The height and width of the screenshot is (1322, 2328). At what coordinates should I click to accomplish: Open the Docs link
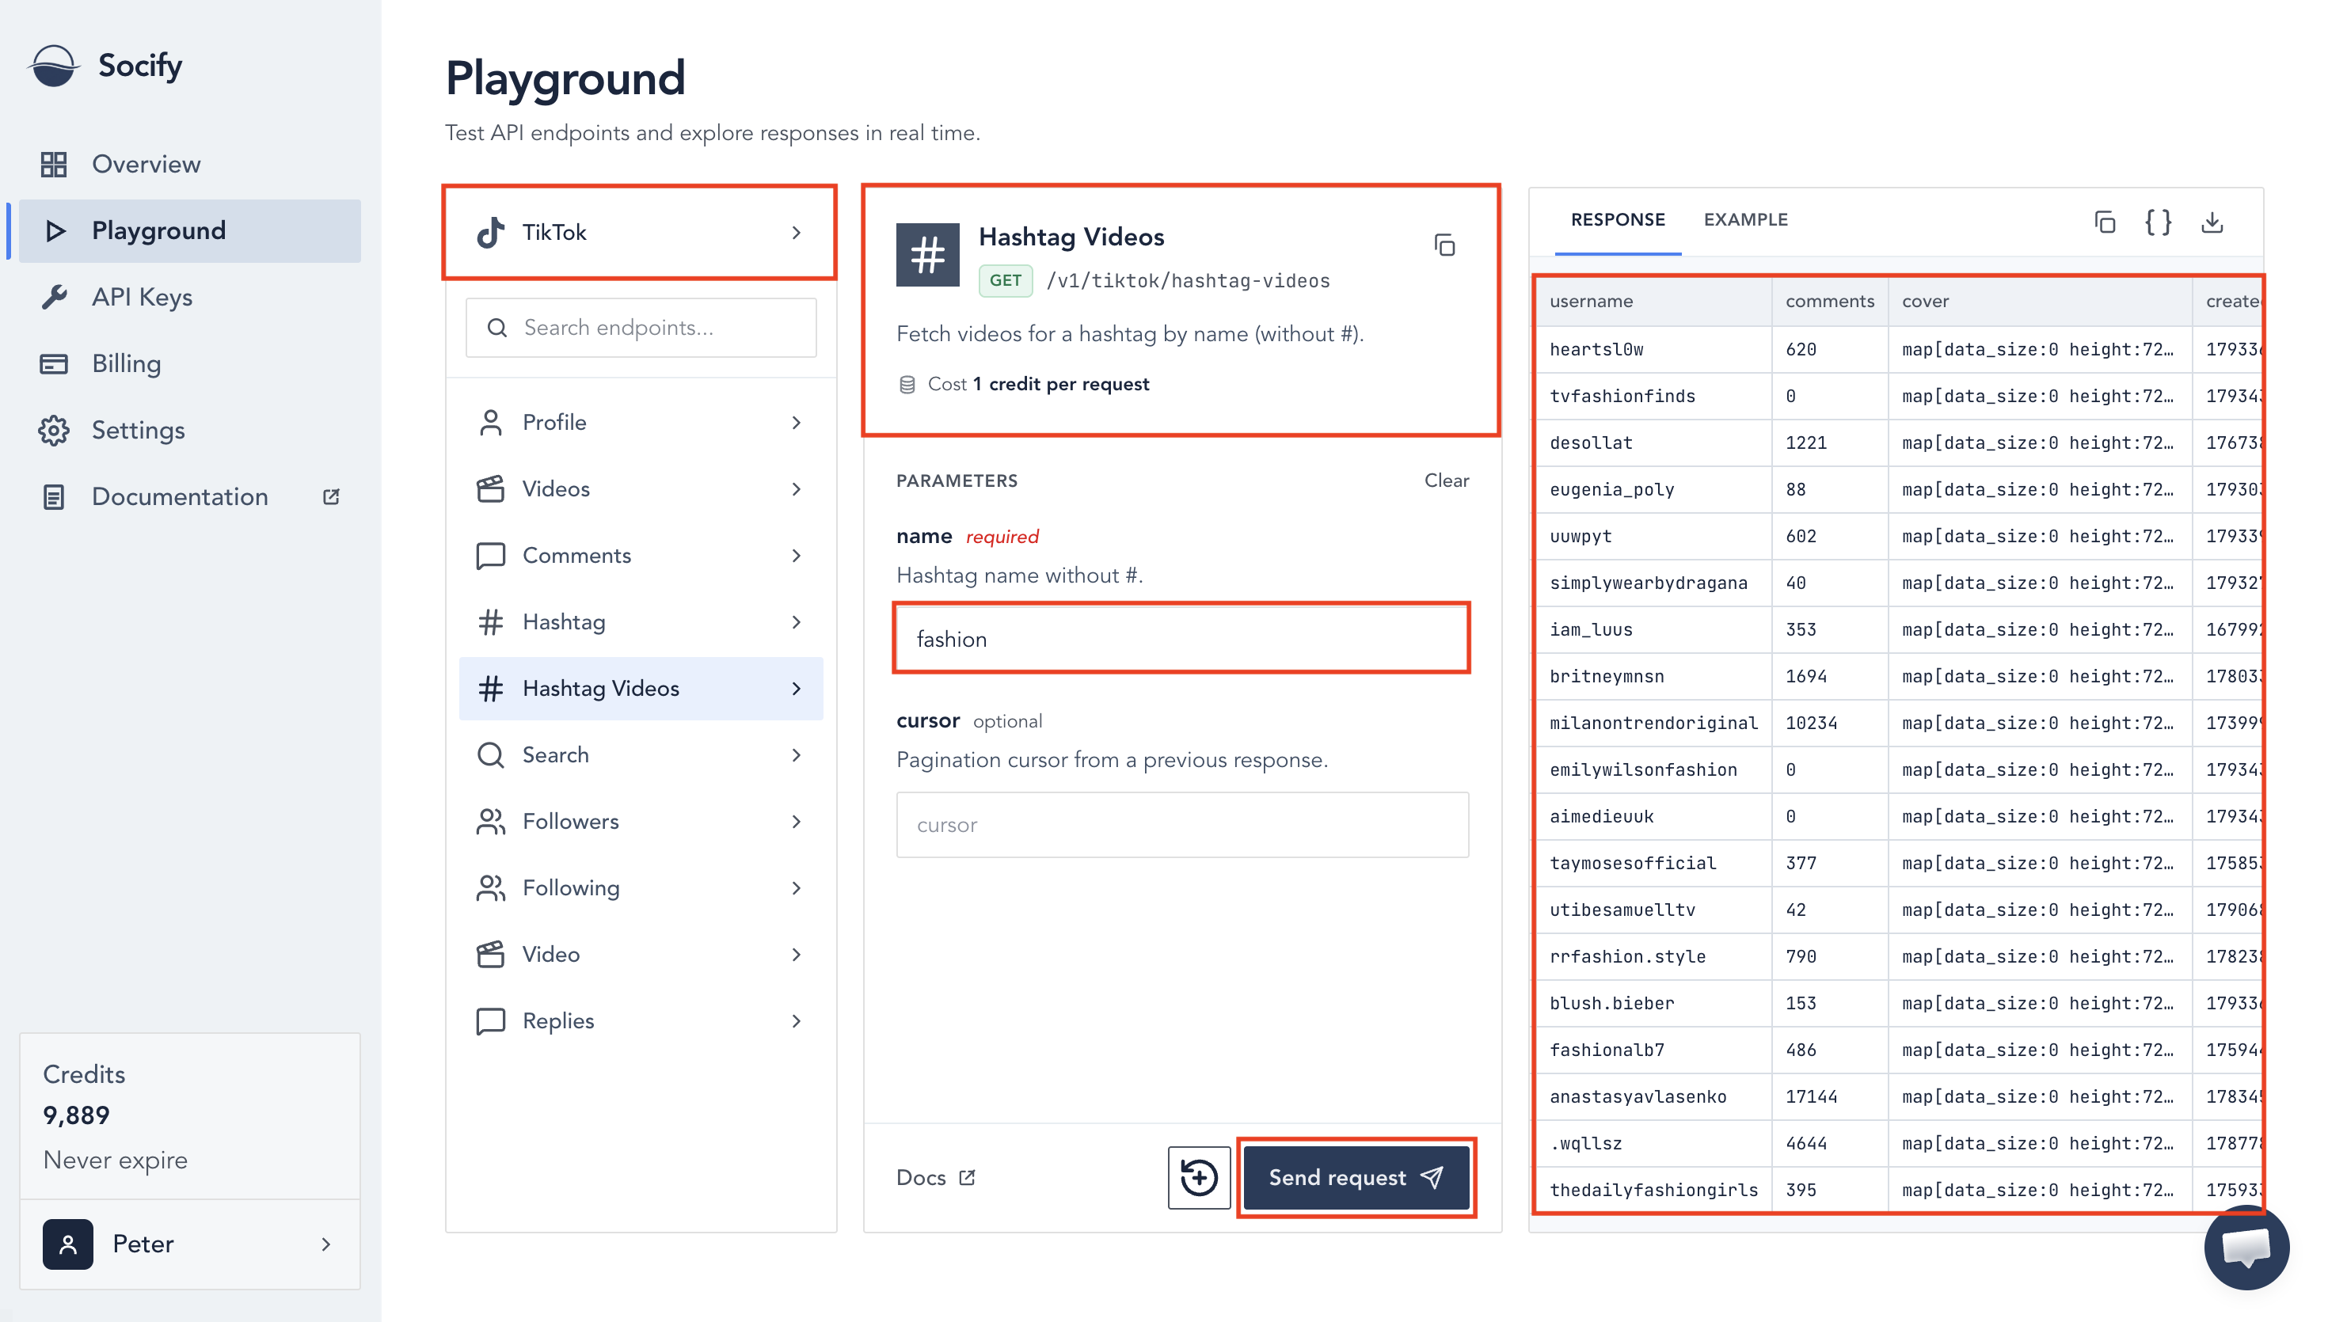pyautogui.click(x=935, y=1178)
